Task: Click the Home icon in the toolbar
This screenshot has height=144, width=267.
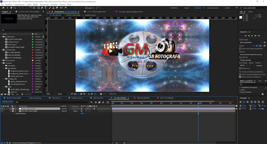Action: 3,8
